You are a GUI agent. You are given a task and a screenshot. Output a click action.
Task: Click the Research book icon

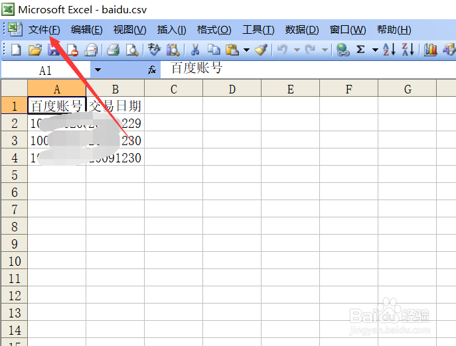[x=173, y=50]
